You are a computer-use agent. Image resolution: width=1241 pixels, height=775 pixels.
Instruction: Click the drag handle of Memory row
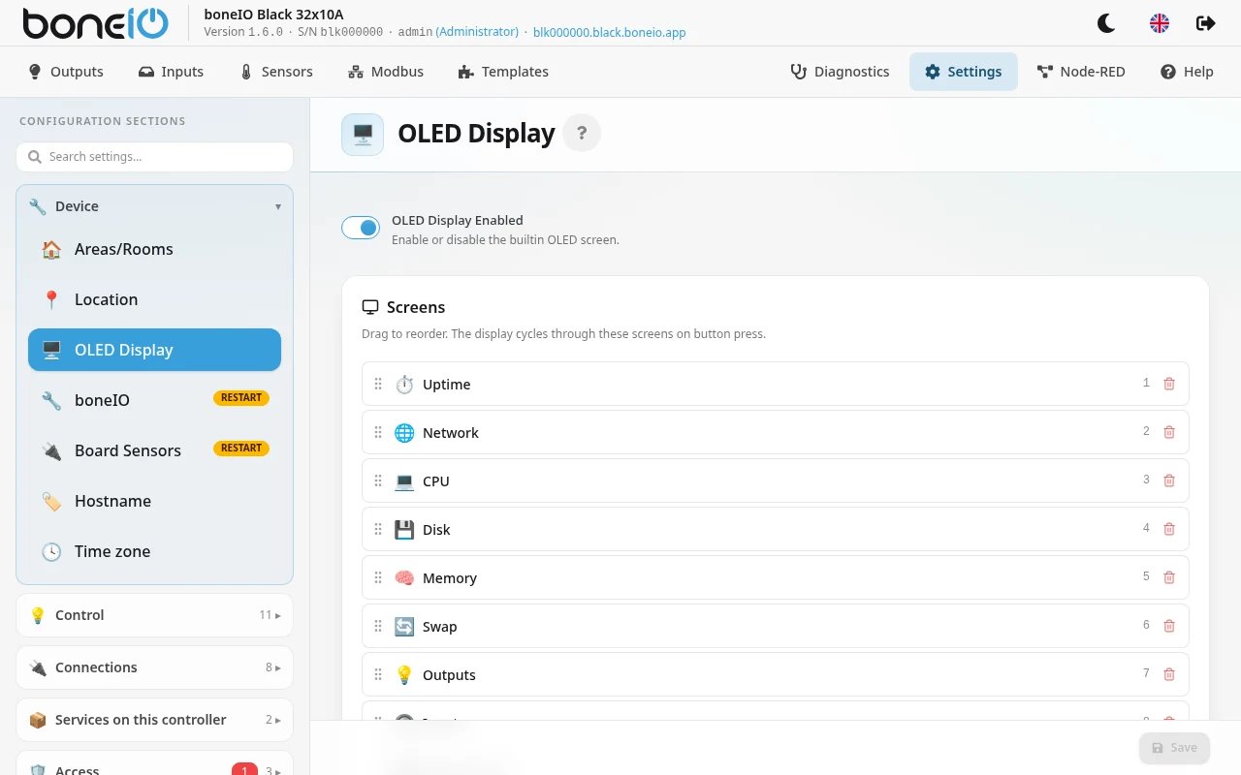pyautogui.click(x=378, y=577)
